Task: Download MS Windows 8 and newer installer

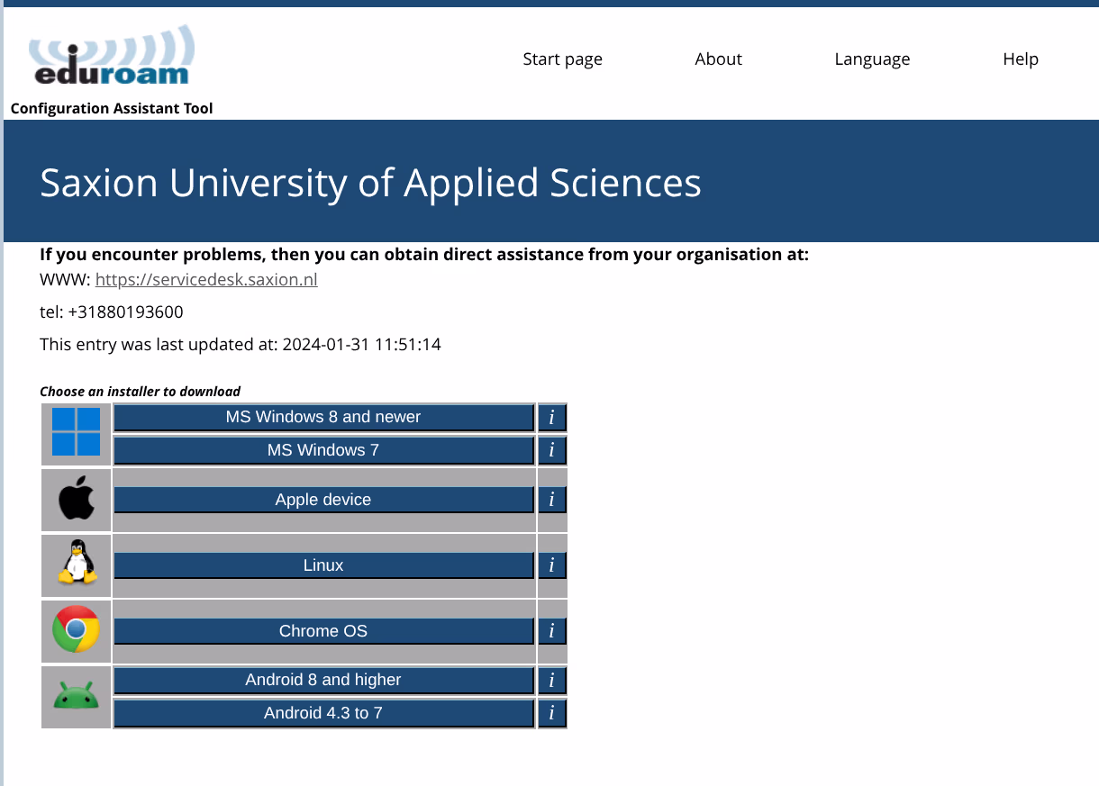Action: (x=323, y=418)
